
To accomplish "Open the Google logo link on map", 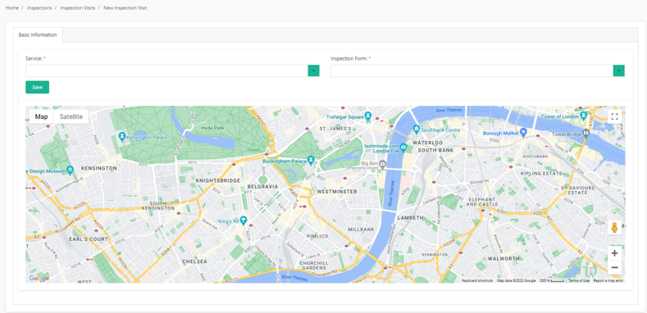I will (39, 279).
